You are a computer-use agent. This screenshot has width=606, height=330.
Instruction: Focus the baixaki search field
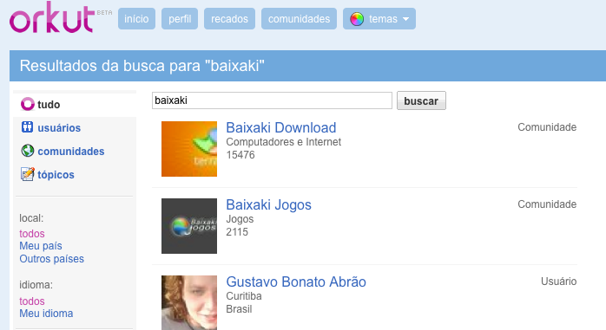coord(272,100)
